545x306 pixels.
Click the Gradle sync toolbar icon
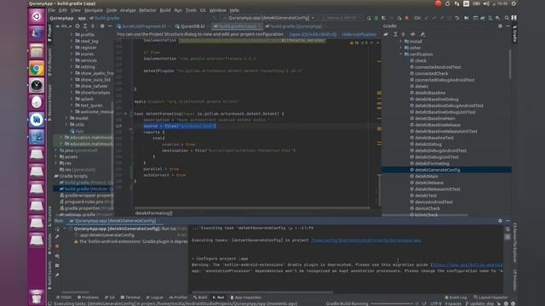point(483,18)
